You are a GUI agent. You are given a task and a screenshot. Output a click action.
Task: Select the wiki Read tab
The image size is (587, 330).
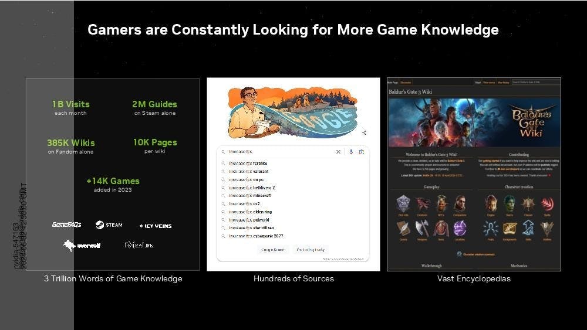[x=478, y=83]
